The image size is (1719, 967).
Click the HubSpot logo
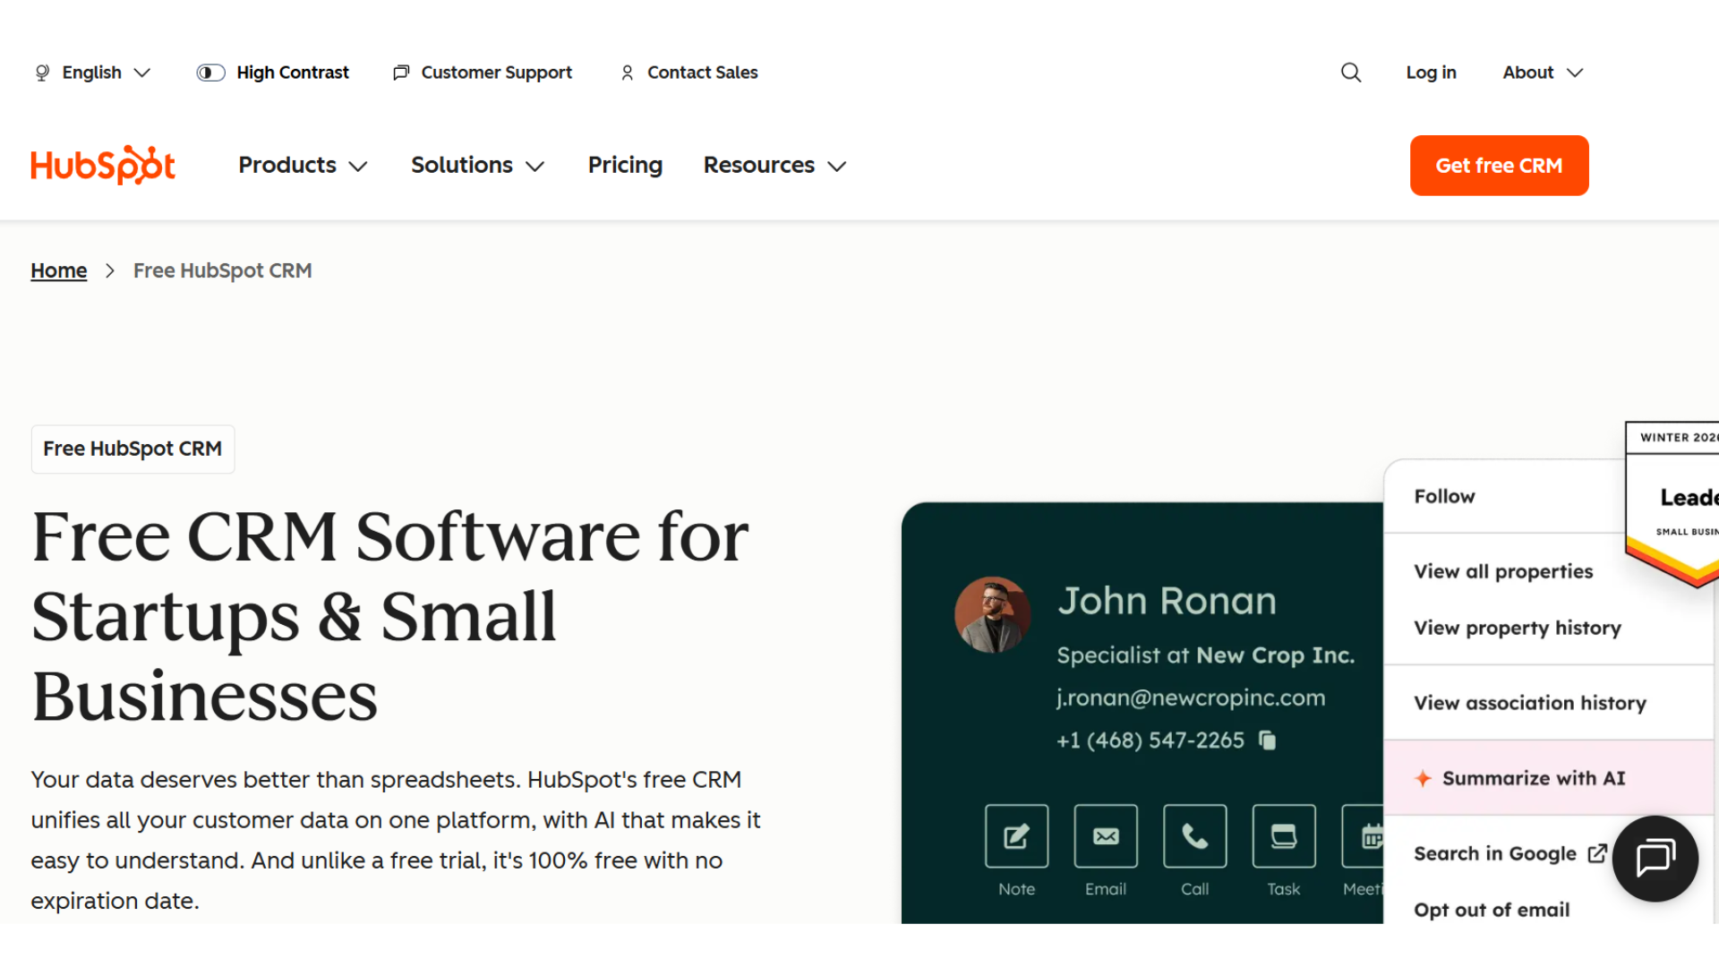[x=103, y=166]
